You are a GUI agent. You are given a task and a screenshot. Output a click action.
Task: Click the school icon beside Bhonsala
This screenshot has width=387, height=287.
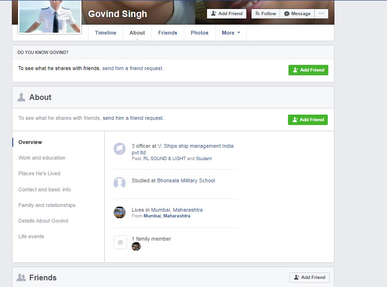pyautogui.click(x=119, y=183)
